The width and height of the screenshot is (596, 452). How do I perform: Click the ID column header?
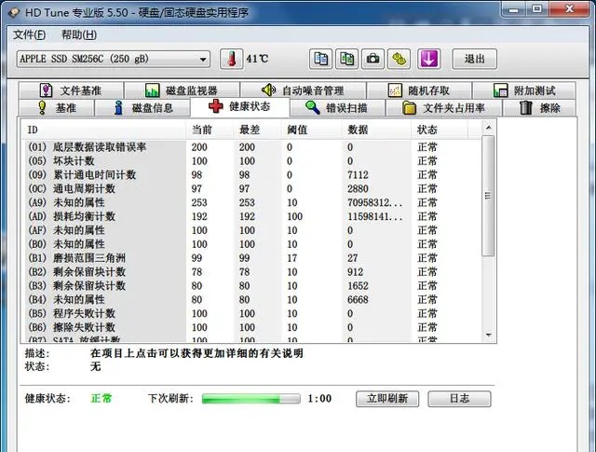[103, 130]
